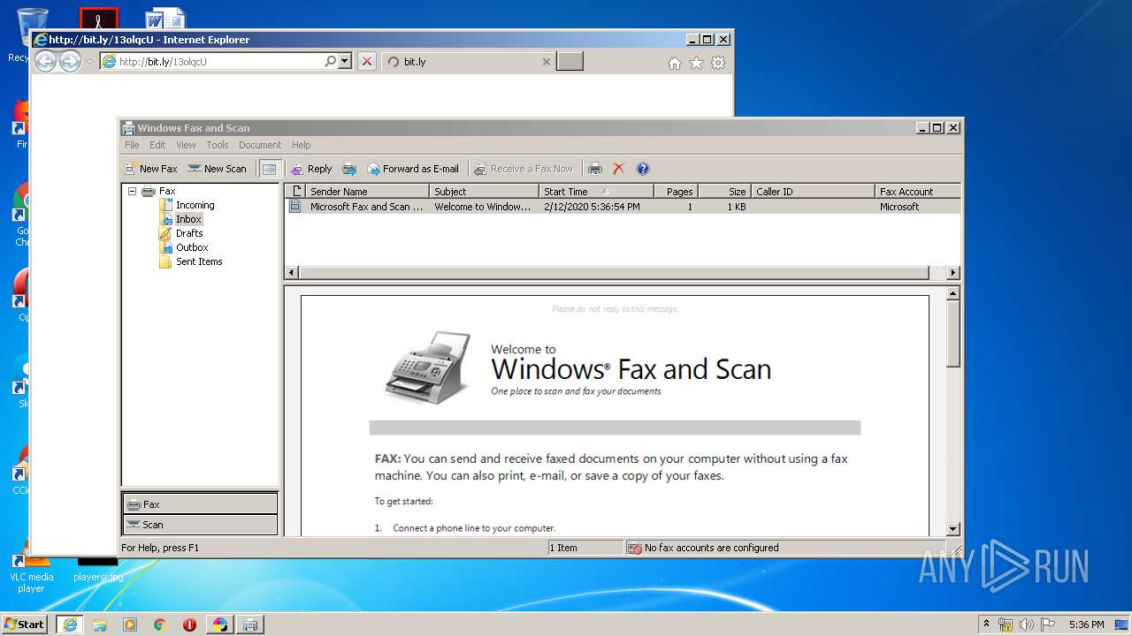Click the printer icon in the Fax toolbar

(x=595, y=169)
